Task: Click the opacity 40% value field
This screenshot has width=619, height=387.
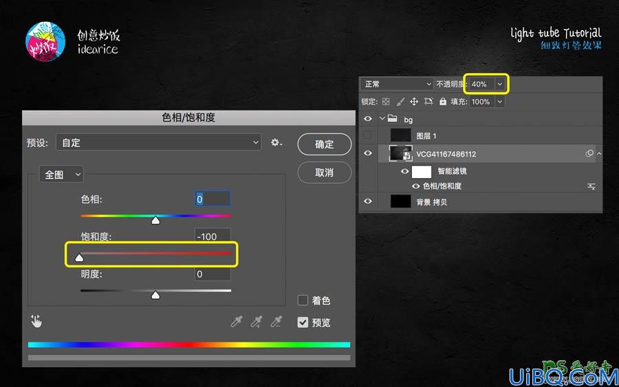Action: point(482,84)
